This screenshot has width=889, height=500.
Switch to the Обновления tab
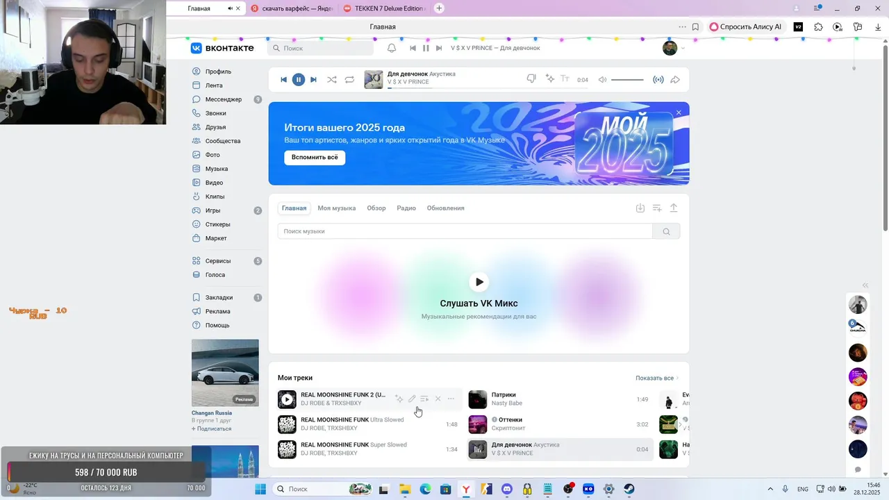tap(445, 208)
